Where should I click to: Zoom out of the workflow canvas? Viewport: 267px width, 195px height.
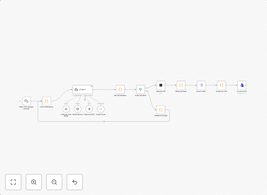coord(54,182)
